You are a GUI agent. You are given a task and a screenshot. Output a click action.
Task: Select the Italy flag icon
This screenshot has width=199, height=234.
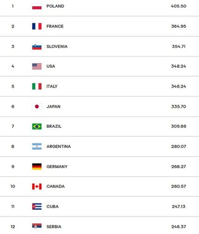click(x=37, y=86)
